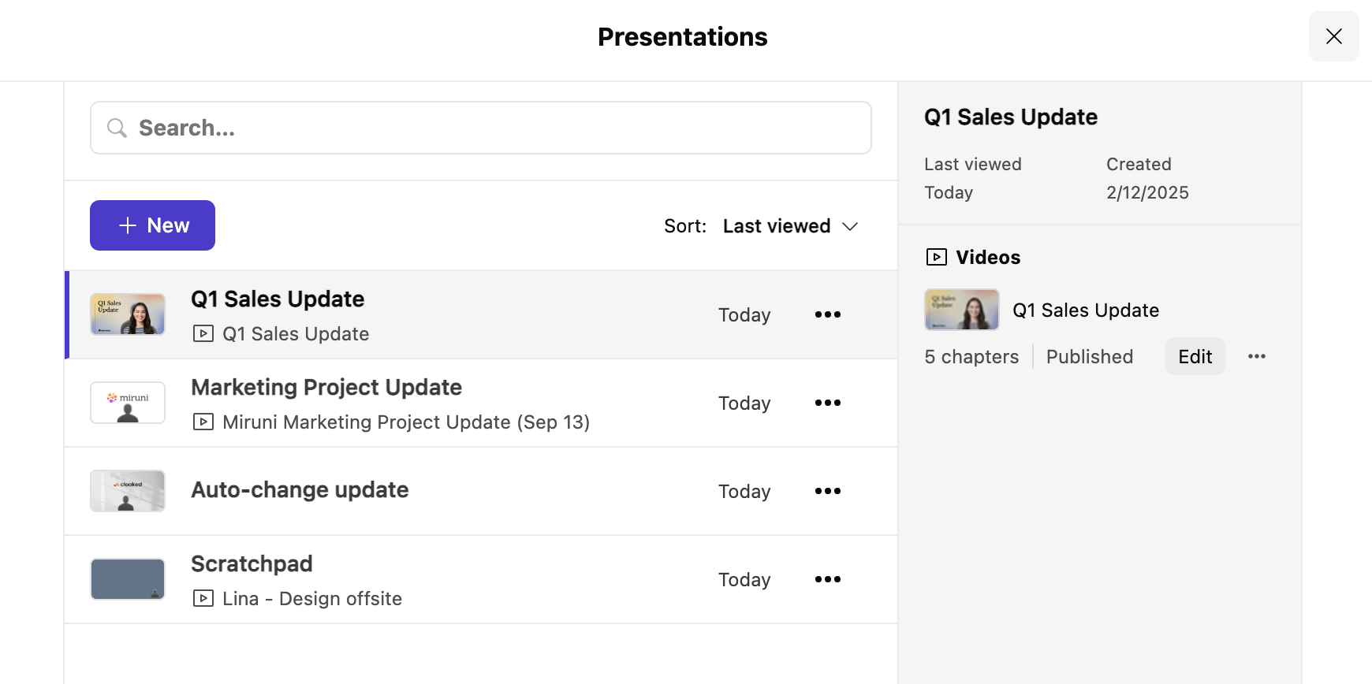Select Scratchpad presentation title
This screenshot has width=1372, height=684.
pyautogui.click(x=252, y=563)
